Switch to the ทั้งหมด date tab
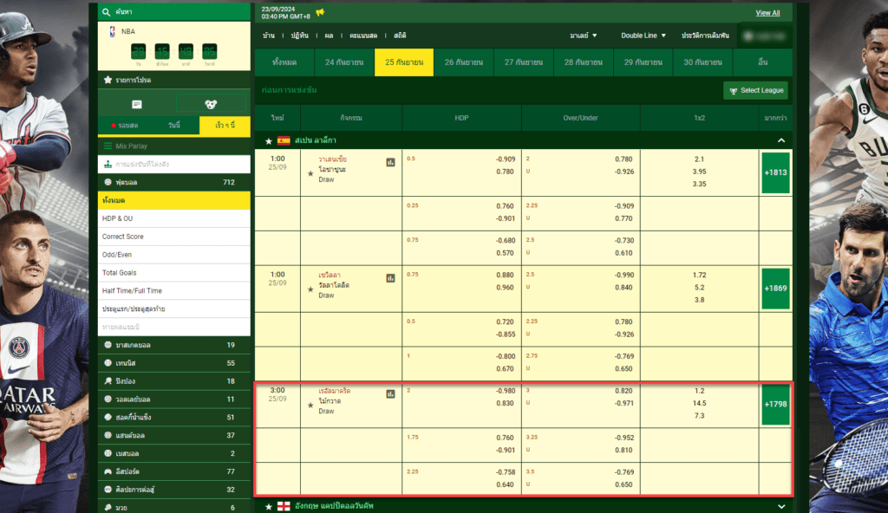This screenshot has height=513, width=888. [284, 62]
